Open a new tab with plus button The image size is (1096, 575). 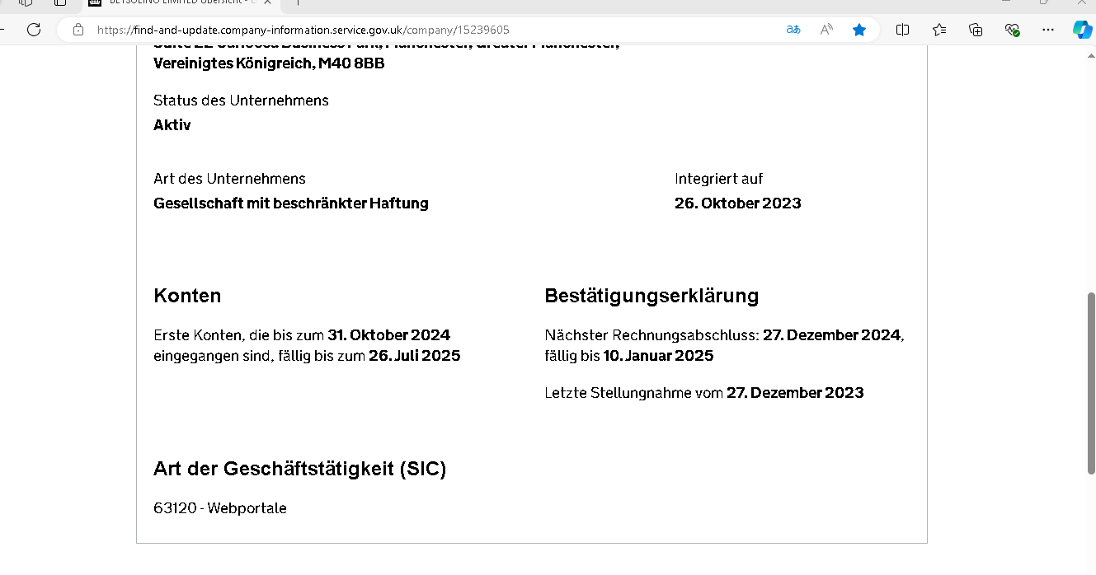tap(298, 2)
